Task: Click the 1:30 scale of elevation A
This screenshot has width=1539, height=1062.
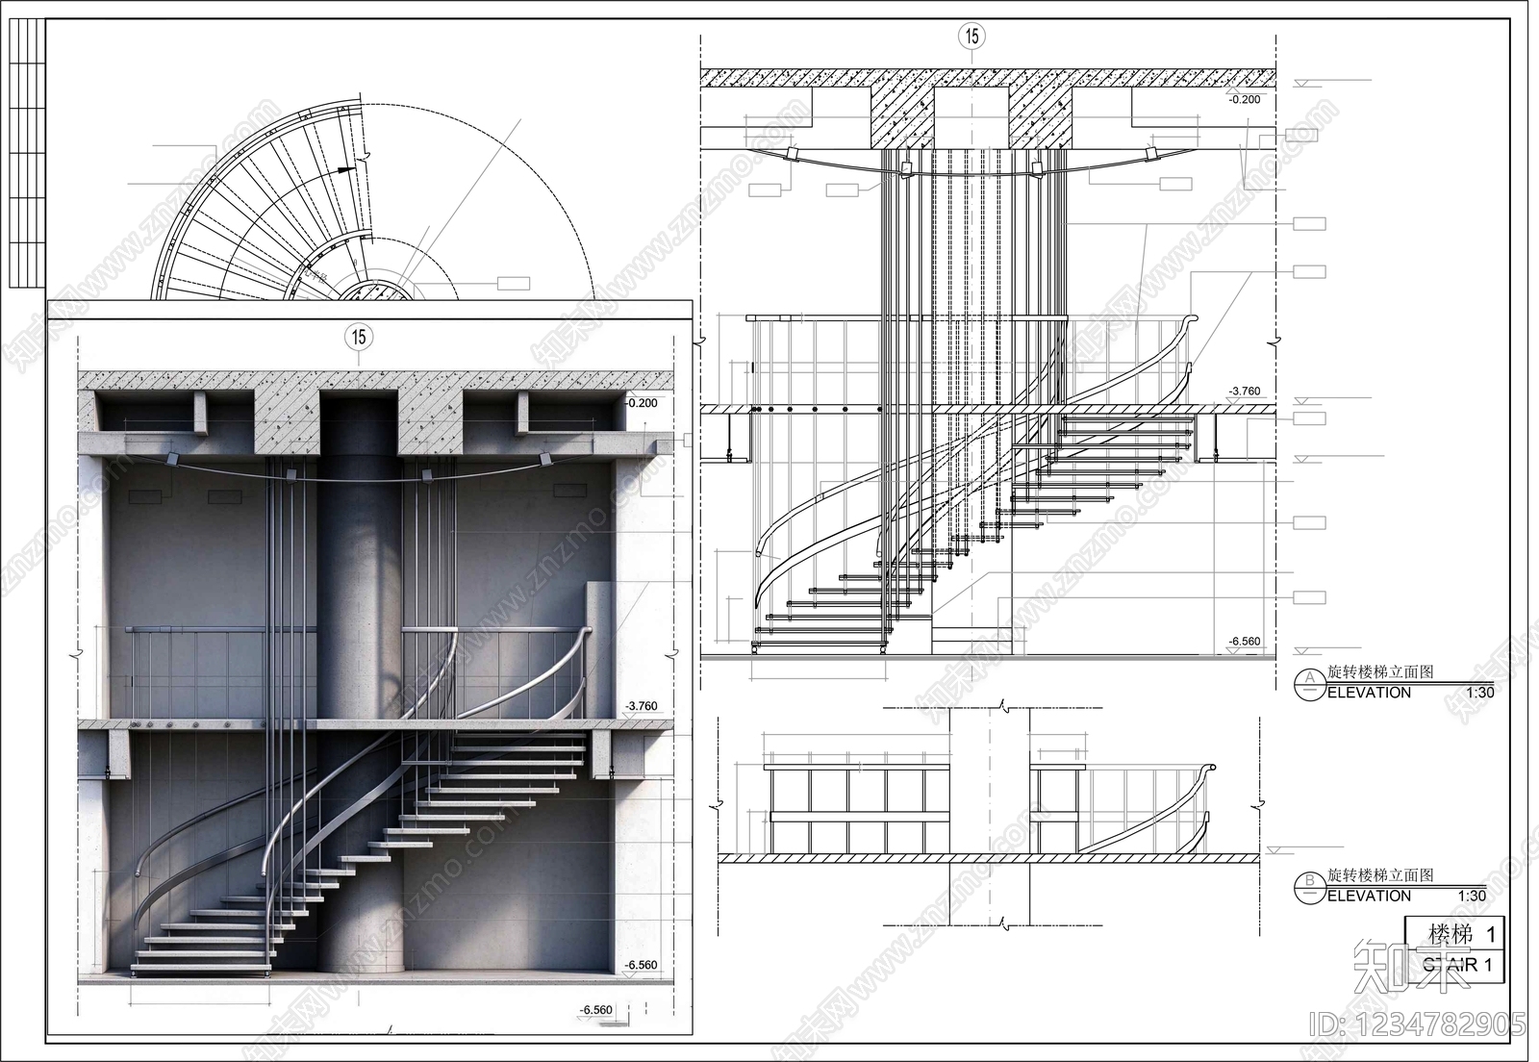Action: coord(1478,693)
